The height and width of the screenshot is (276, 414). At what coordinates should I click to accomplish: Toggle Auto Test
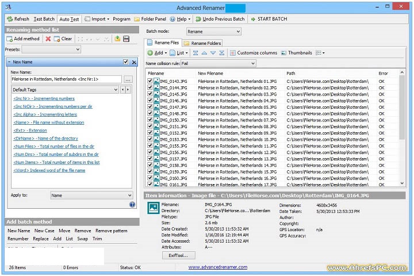[69, 19]
